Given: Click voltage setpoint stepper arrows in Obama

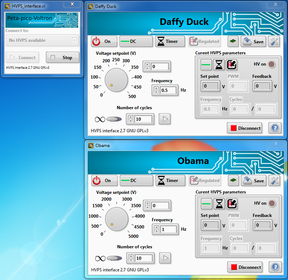Looking at the screenshot, I should click(x=147, y=206).
